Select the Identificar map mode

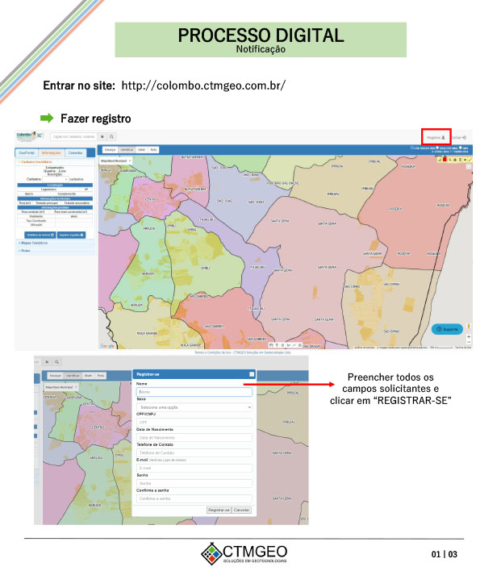point(127,150)
